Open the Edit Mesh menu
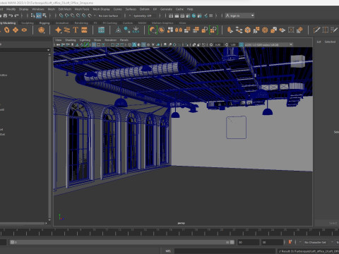 click(65, 9)
